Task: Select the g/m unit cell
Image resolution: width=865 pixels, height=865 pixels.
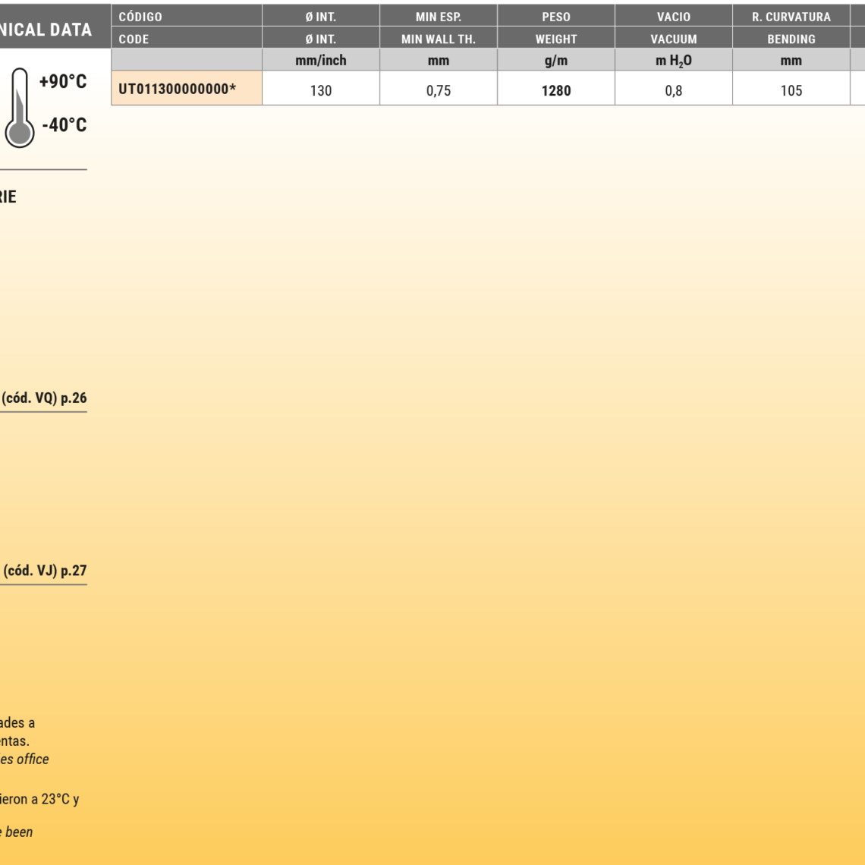Action: pos(556,61)
